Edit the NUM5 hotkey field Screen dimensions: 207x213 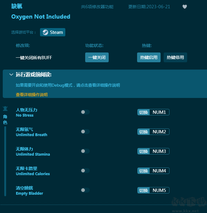click(x=159, y=190)
